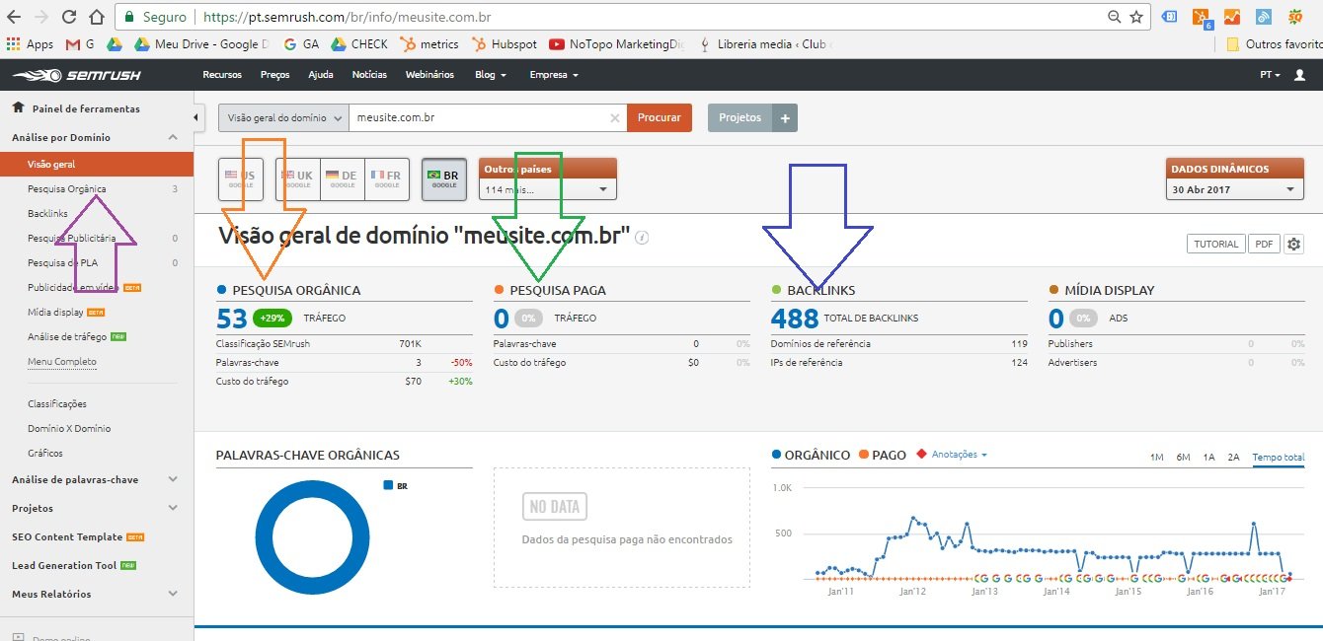Select the DE Google database
The height and width of the screenshot is (641, 1323).
tap(343, 179)
